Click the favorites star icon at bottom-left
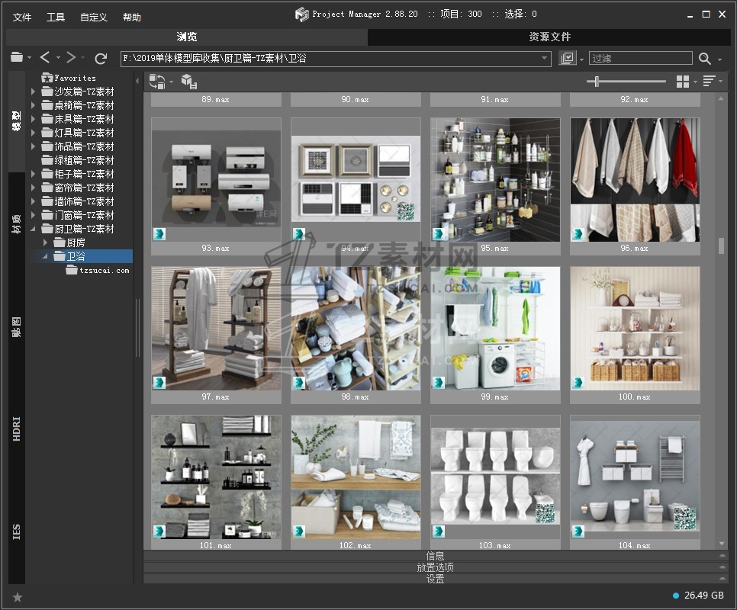The image size is (737, 610). (18, 596)
